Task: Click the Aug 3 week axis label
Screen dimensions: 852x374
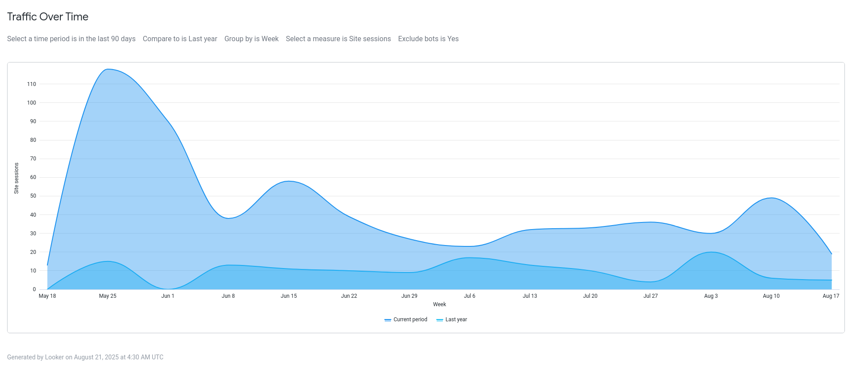Action: (710, 296)
